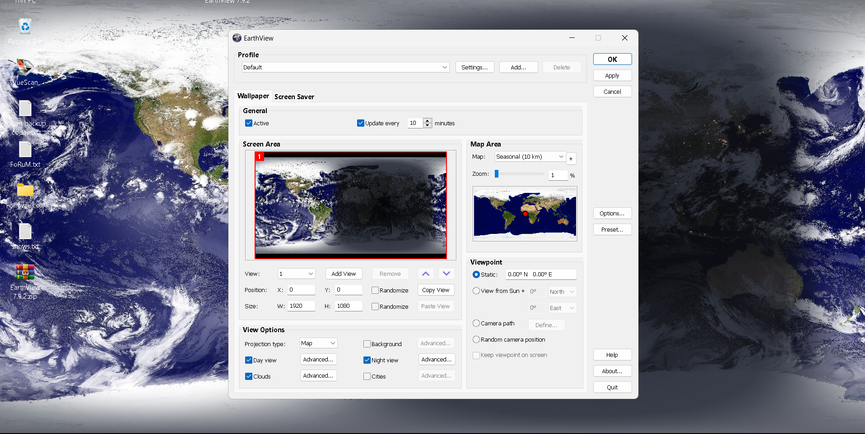865x434 pixels.
Task: Click the About... button
Action: pos(612,371)
